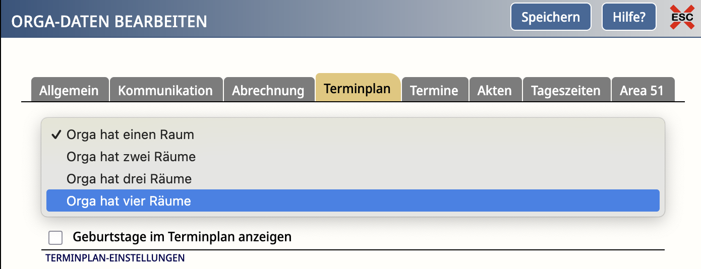Enable Geburtstage im Terminplan anzeigen checkbox
701x269 pixels.
coord(55,237)
